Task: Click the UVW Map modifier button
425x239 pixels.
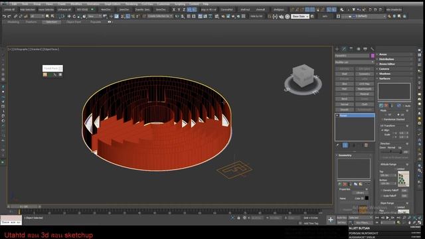Action: pyautogui.click(x=365, y=84)
